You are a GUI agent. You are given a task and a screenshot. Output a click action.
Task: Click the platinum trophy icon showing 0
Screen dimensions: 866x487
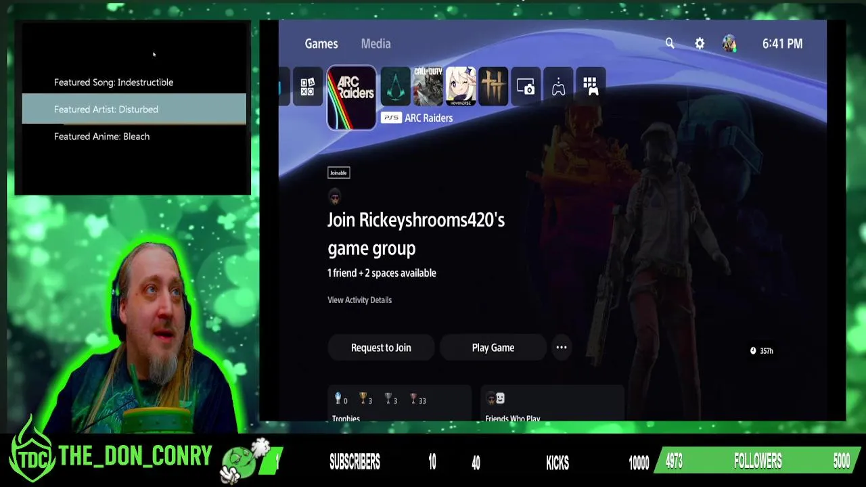[x=338, y=398]
